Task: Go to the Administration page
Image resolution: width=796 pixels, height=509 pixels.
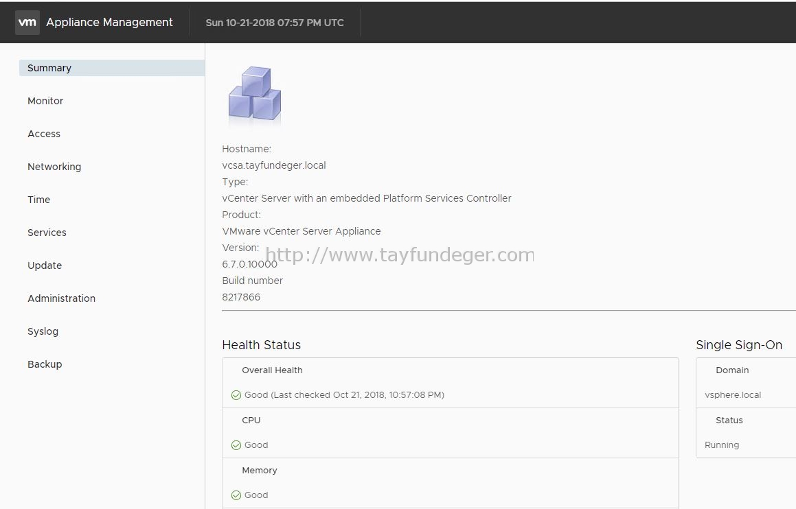Action: (61, 298)
